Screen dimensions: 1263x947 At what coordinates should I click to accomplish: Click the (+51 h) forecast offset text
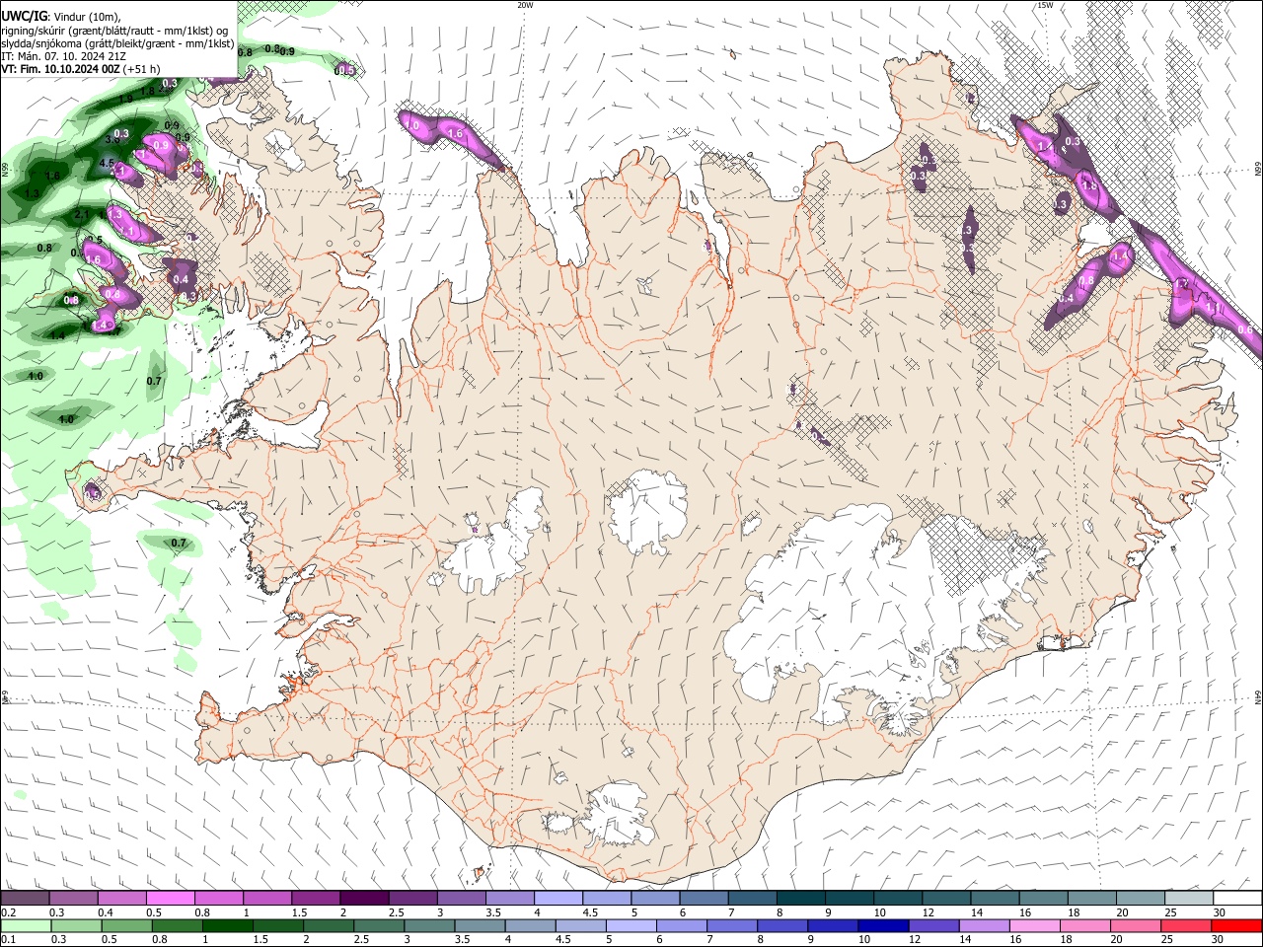142,69
